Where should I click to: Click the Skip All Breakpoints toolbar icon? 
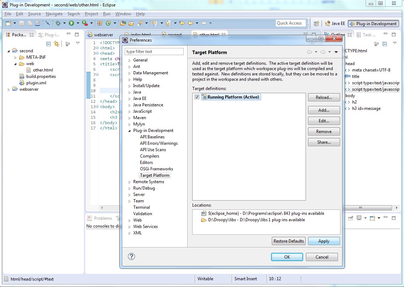pyautogui.click(x=48, y=23)
